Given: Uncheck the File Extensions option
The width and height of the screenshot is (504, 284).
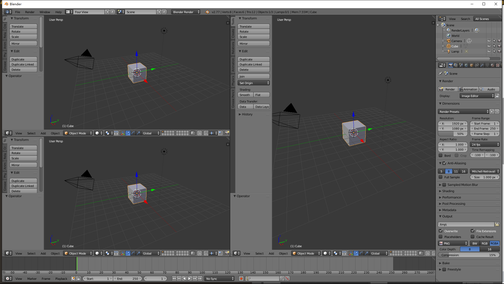Looking at the screenshot, I should click(473, 231).
